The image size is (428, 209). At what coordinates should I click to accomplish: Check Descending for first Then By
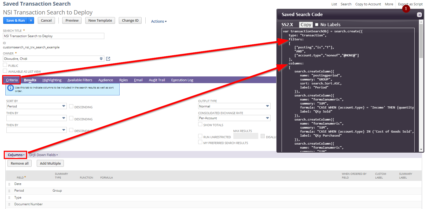(x=71, y=118)
